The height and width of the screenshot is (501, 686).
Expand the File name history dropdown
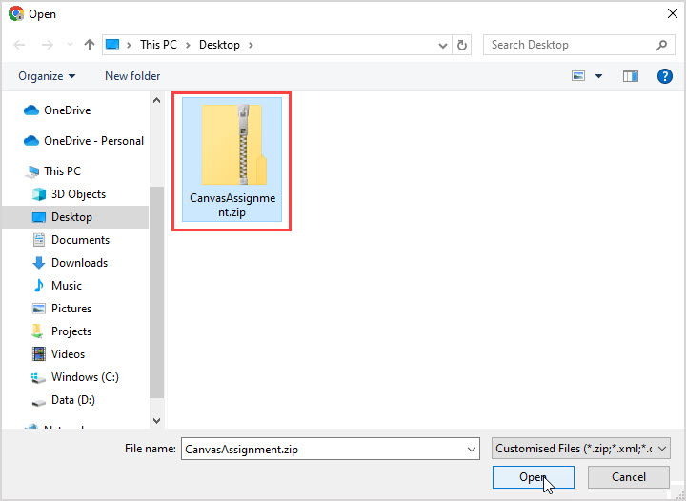click(x=472, y=448)
